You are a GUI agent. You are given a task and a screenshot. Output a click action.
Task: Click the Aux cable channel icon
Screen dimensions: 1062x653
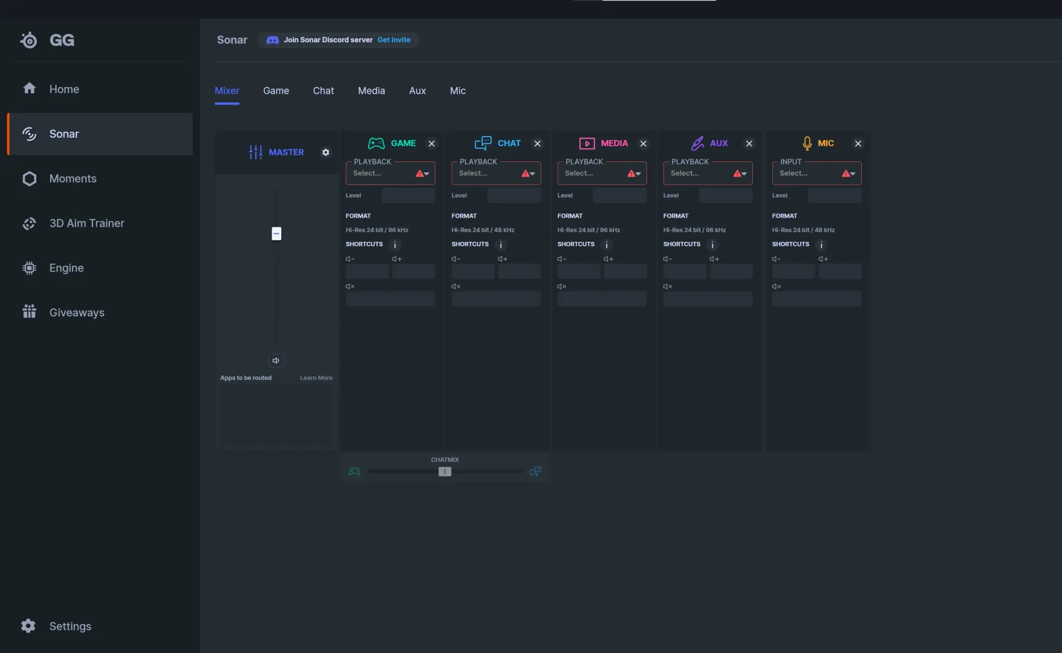pyautogui.click(x=697, y=143)
